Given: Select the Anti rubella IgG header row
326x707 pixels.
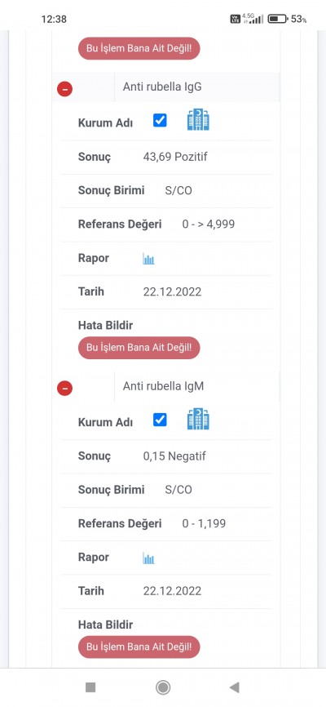Looking at the screenshot, I should click(x=165, y=87).
